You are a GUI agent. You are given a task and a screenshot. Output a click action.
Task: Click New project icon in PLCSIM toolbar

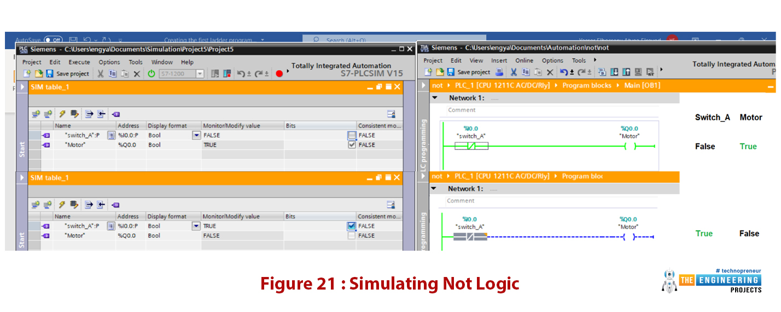27,73
